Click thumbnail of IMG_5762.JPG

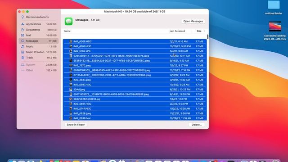point(71,51)
